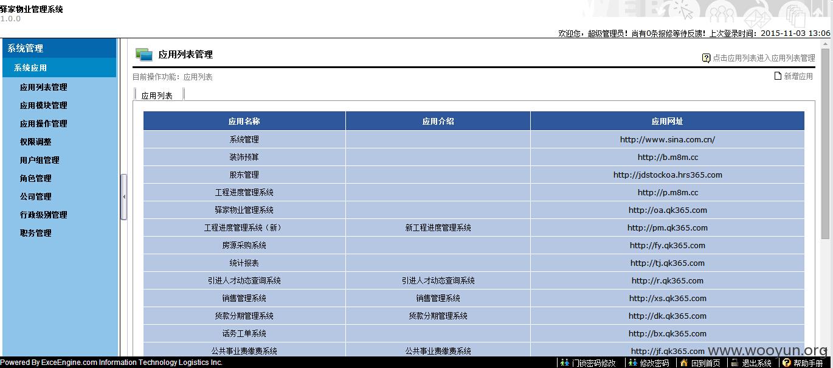Click the 回到首页 house icon
Image resolution: width=833 pixels, height=368 pixels.
point(684,363)
